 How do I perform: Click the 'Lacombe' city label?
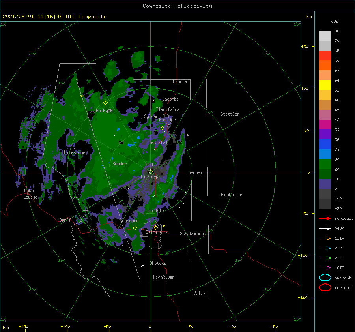(x=170, y=99)
